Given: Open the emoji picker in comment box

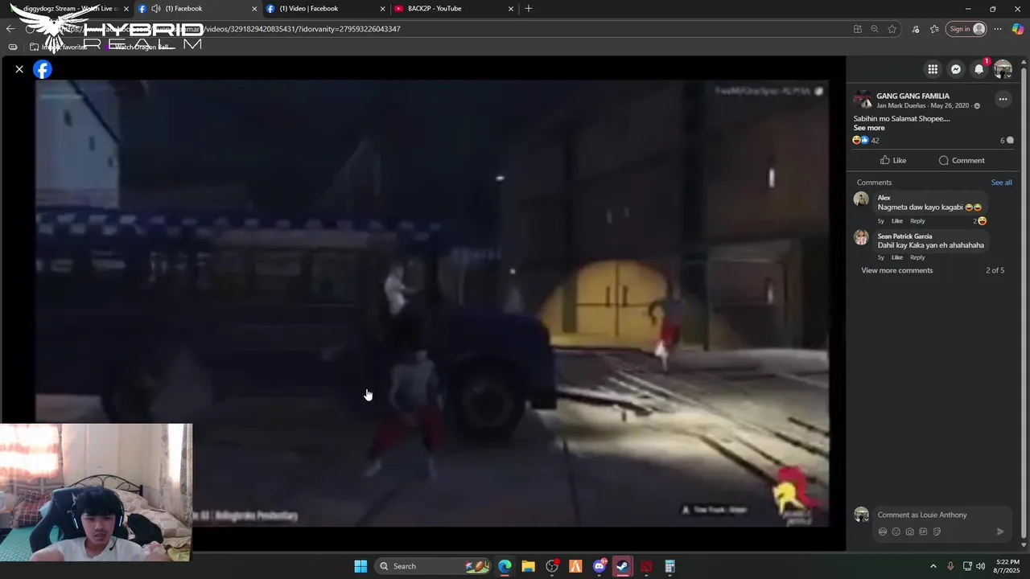Looking at the screenshot, I should click(896, 532).
